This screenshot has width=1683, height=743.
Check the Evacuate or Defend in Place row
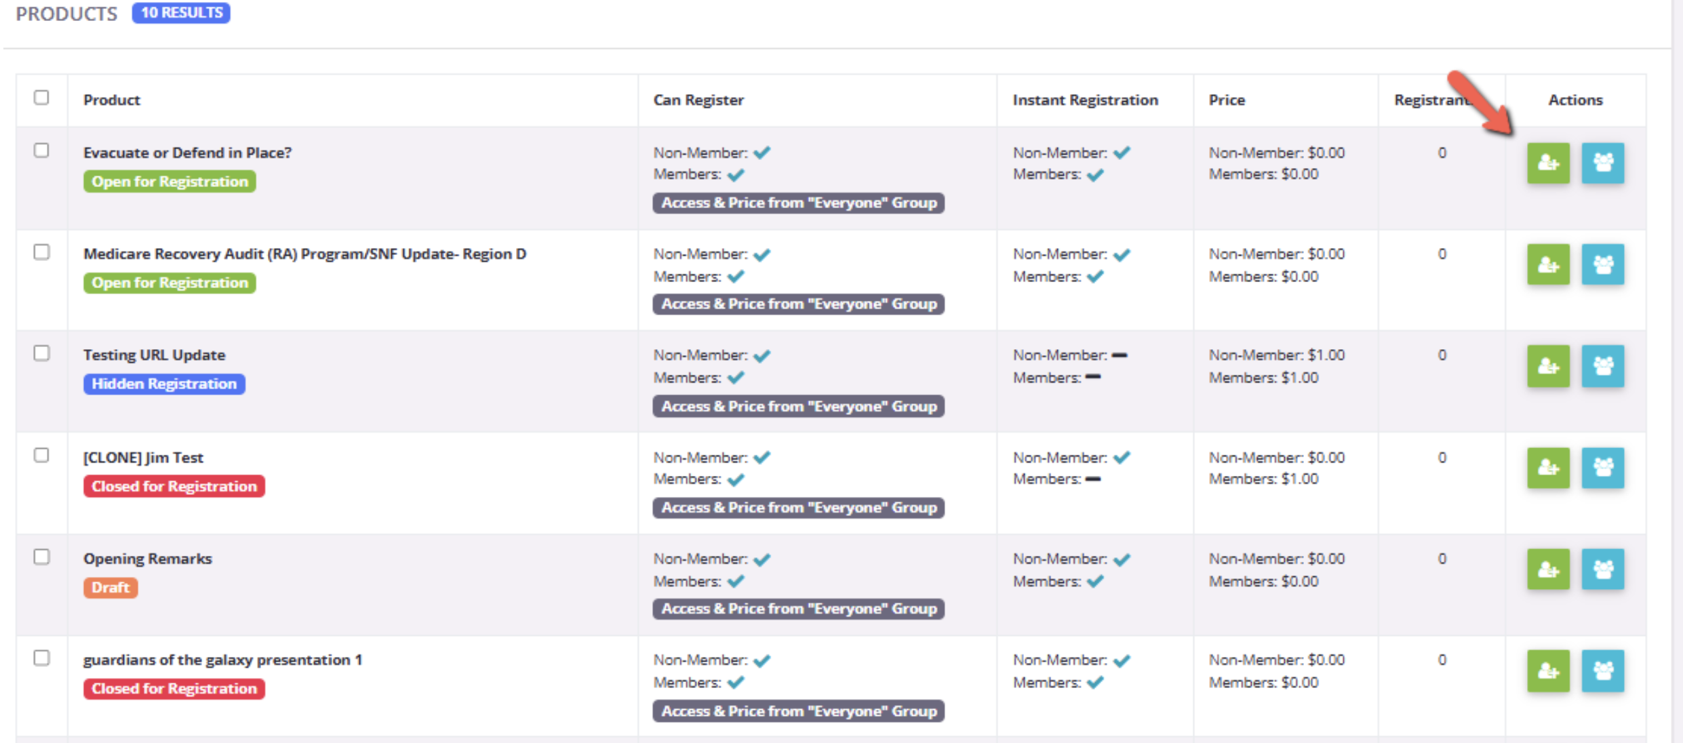point(41,150)
